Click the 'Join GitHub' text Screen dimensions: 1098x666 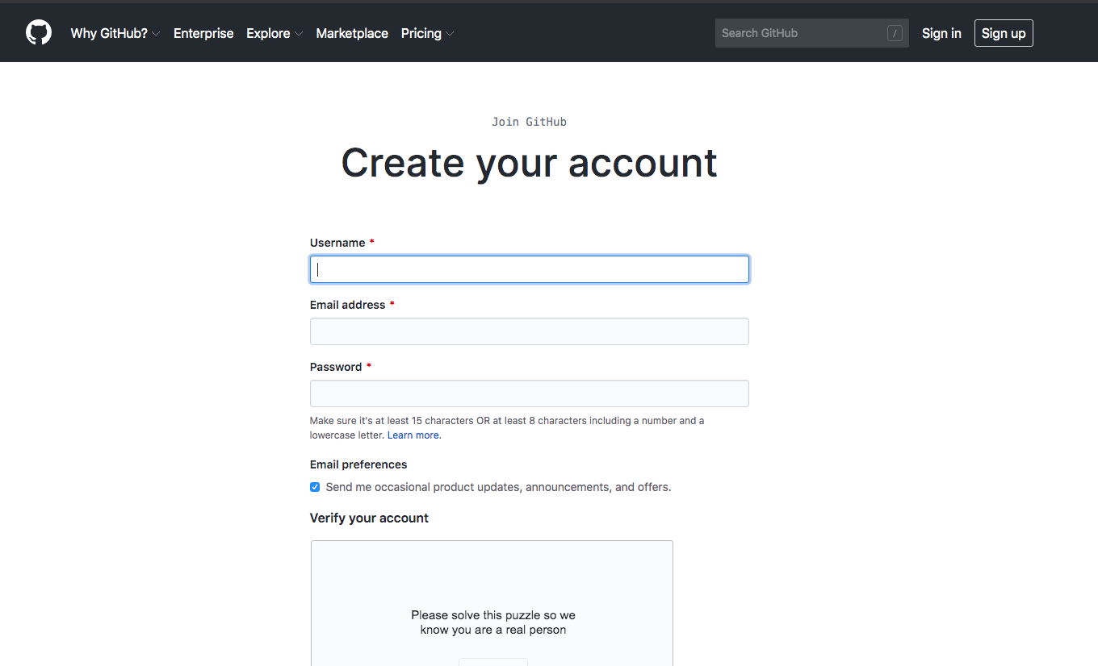click(x=529, y=122)
